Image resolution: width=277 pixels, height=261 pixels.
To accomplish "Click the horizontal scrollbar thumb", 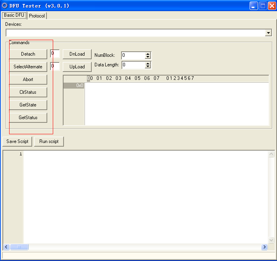I will coord(19,247).
